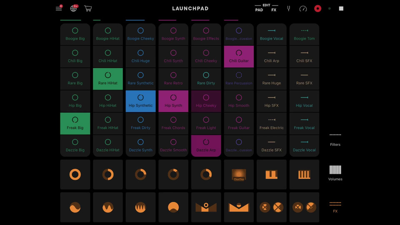Activate the sunset reverb FX icon
400x225 pixels.
point(239,175)
